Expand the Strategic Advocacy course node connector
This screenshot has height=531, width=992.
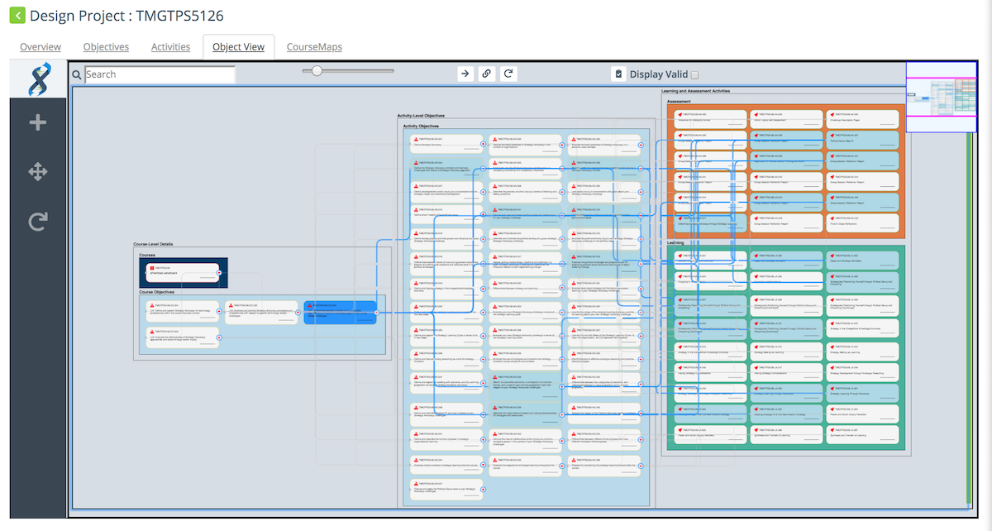click(x=219, y=270)
